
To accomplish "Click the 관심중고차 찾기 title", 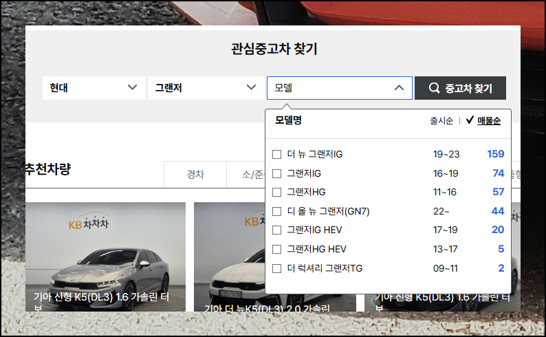I will [274, 49].
